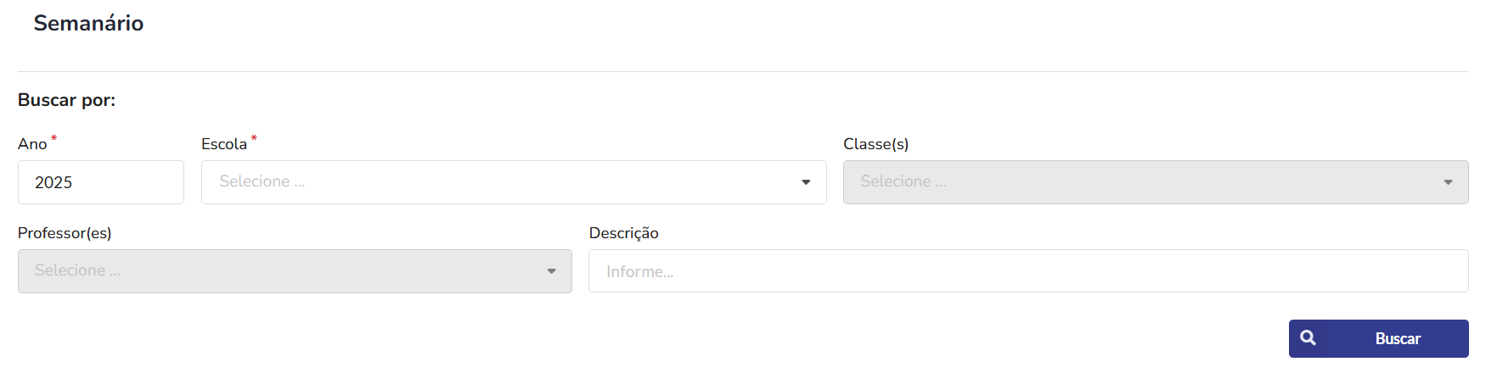Click the Escola dropdown caret arrow
Viewport: 1497px width, 373px height.
pos(806,182)
